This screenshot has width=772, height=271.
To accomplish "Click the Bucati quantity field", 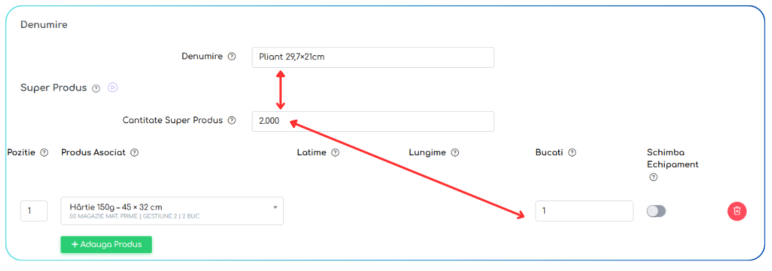I will (x=584, y=211).
